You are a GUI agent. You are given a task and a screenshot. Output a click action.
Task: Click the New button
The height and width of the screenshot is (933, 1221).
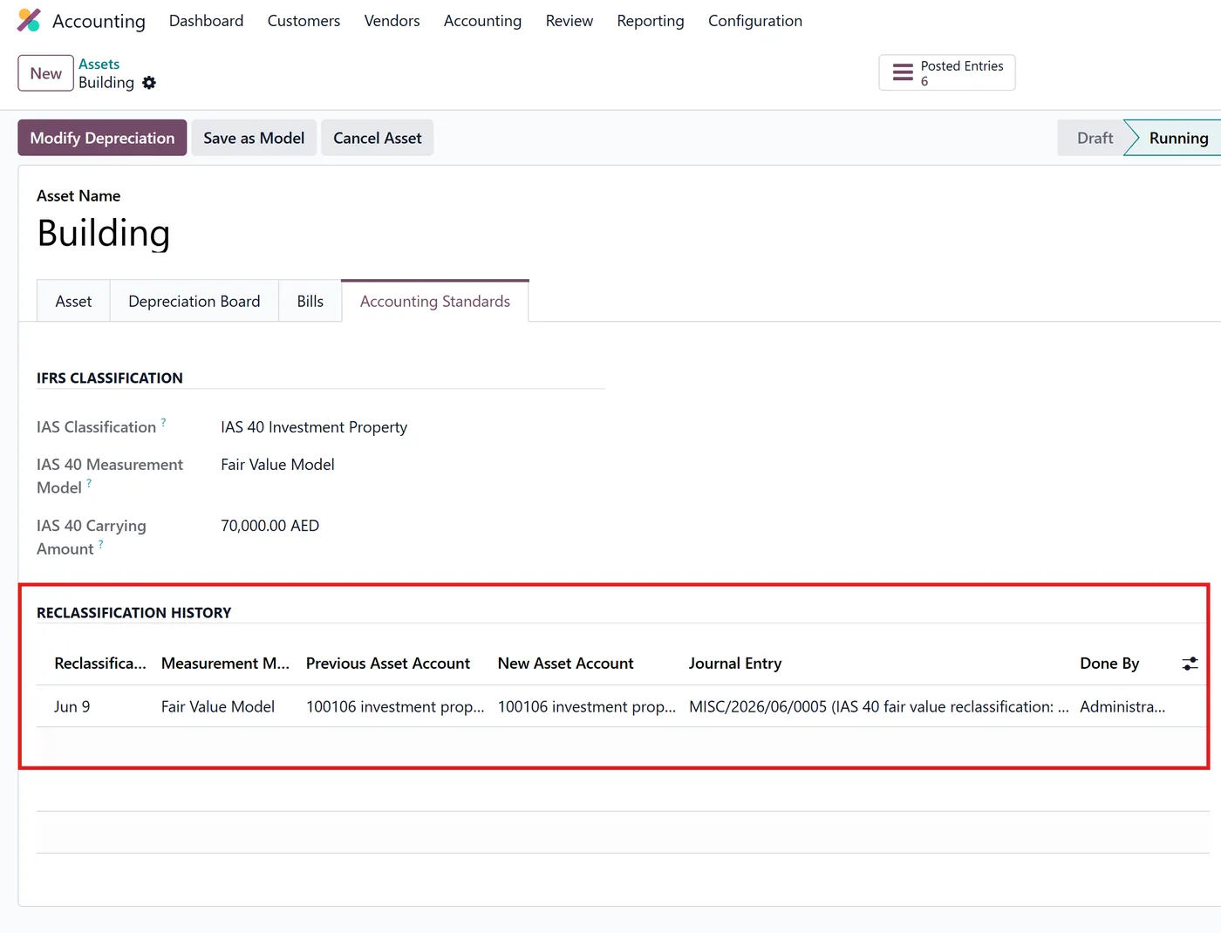(45, 73)
